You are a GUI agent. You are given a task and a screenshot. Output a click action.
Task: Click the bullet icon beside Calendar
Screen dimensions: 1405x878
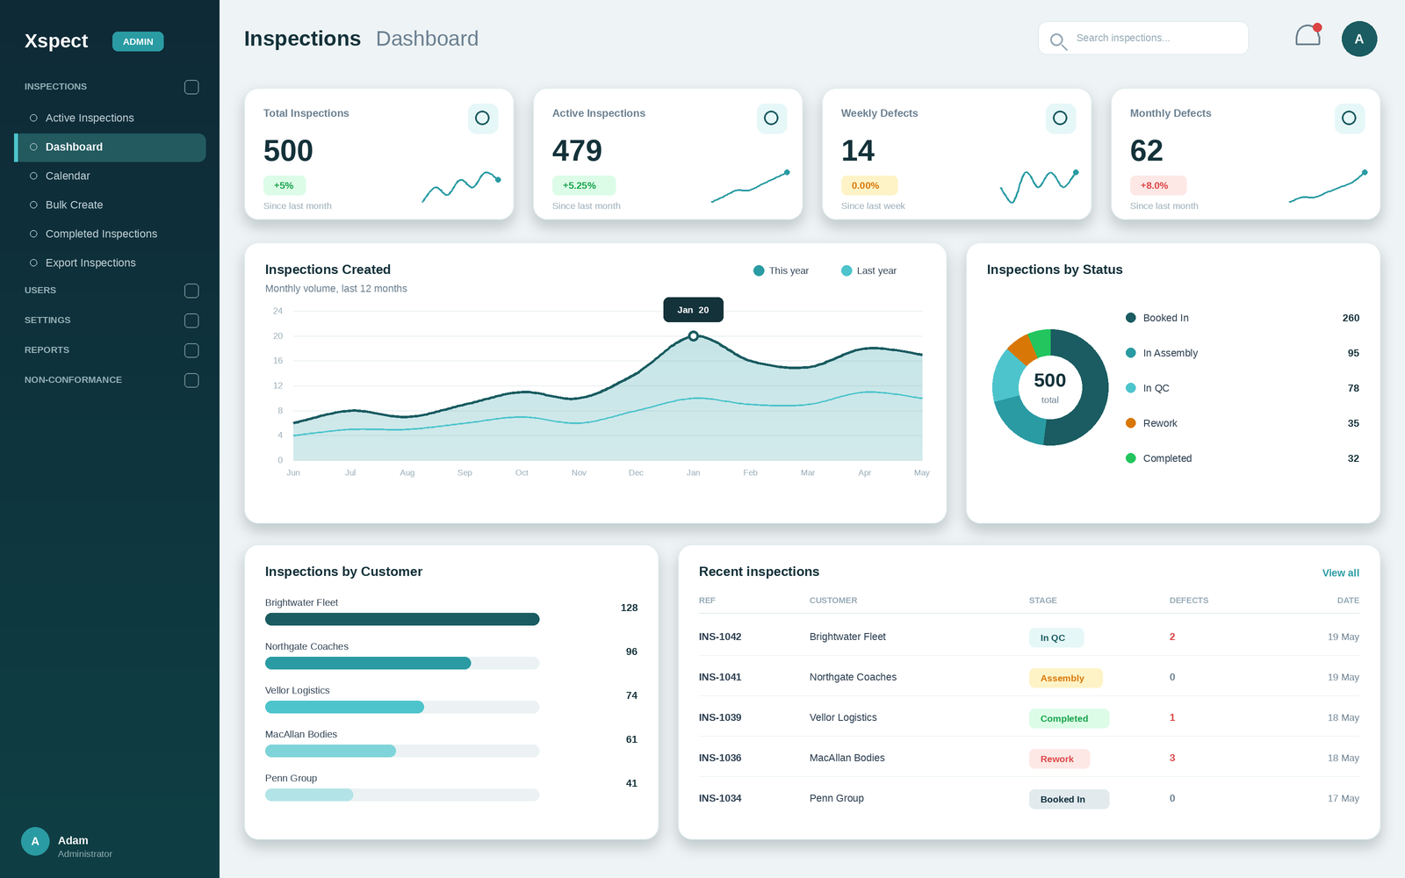(x=33, y=176)
